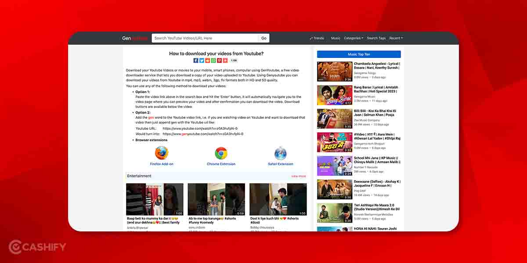Click the GenYoutube logo in the header
527x263 pixels.
pos(134,38)
